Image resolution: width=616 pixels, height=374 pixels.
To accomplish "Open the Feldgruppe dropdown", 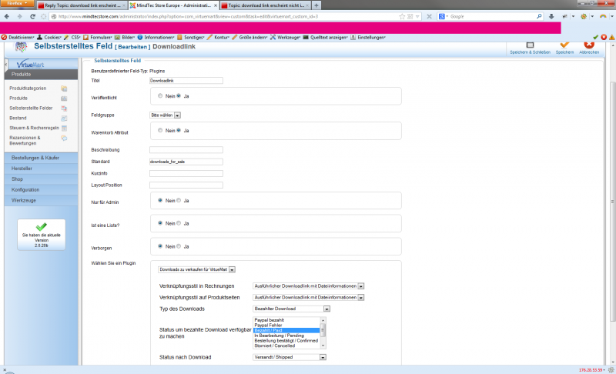I will pyautogui.click(x=165, y=115).
